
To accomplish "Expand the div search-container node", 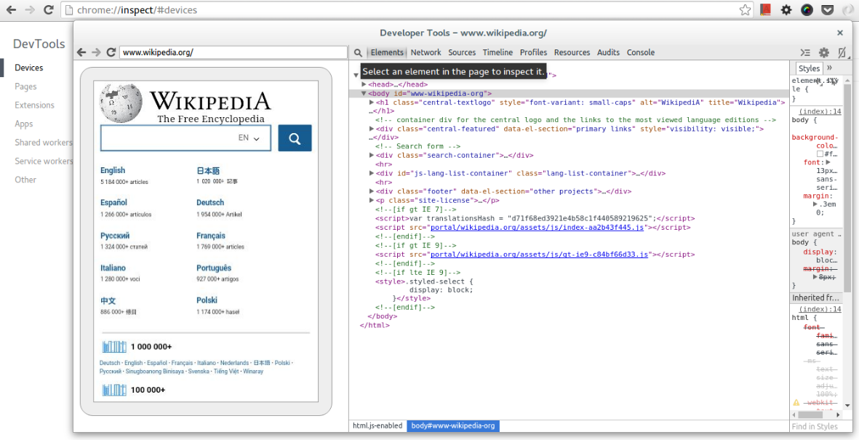I will (x=372, y=156).
